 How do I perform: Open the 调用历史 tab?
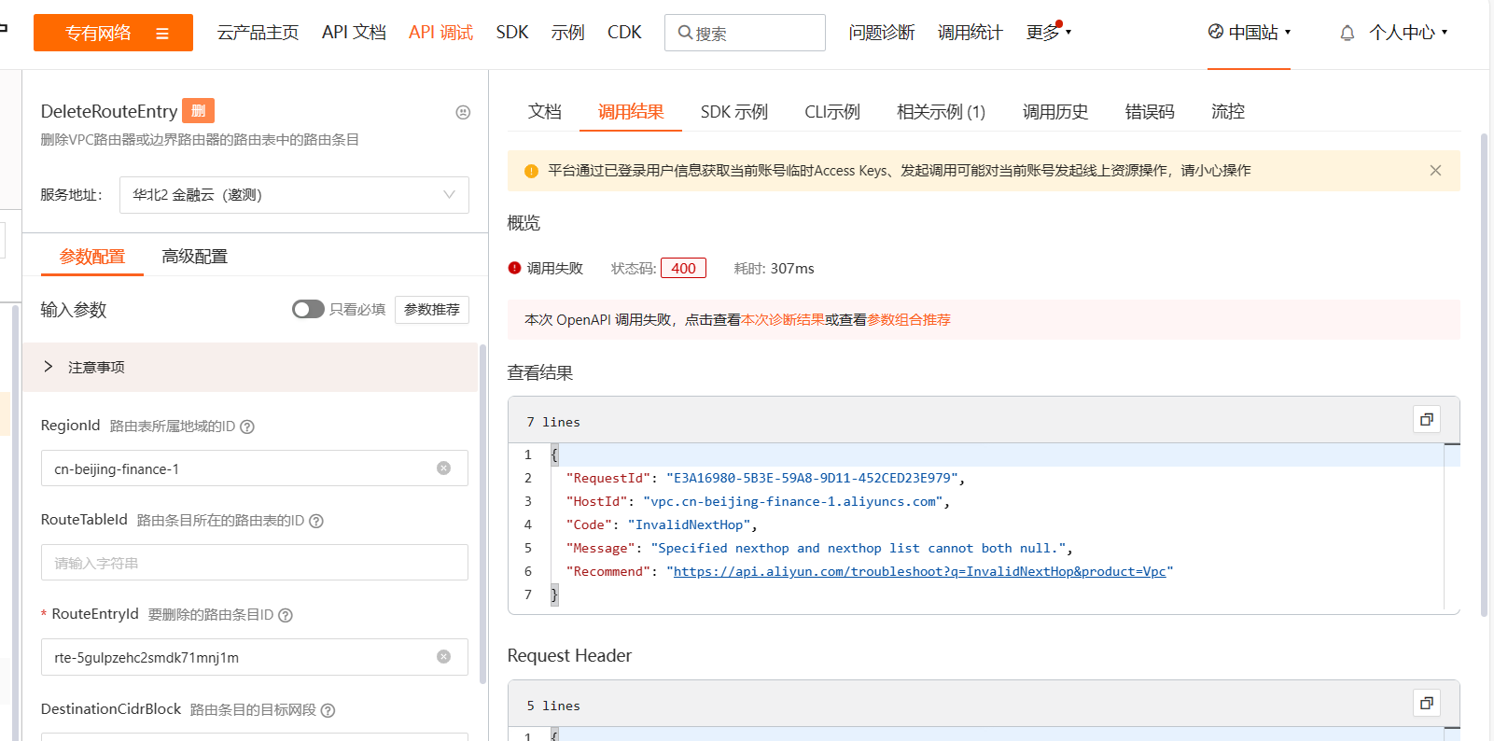(1055, 112)
